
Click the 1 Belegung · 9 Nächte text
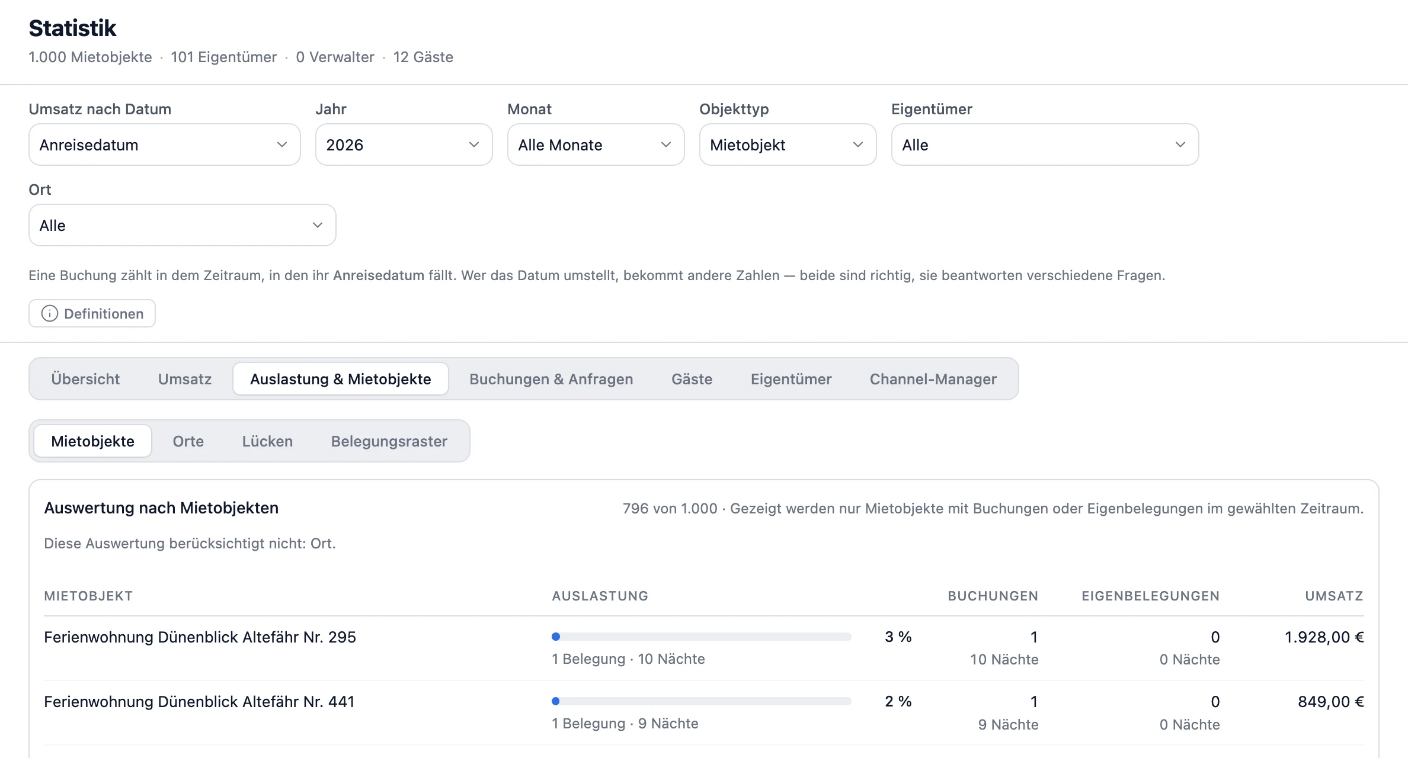tap(625, 724)
